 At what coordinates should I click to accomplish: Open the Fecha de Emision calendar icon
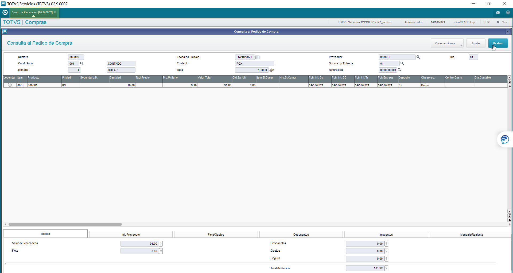coord(257,57)
